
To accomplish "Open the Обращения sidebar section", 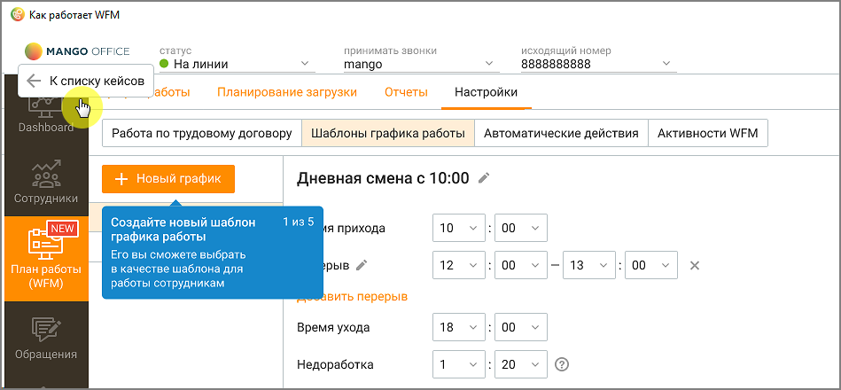I will (46, 339).
